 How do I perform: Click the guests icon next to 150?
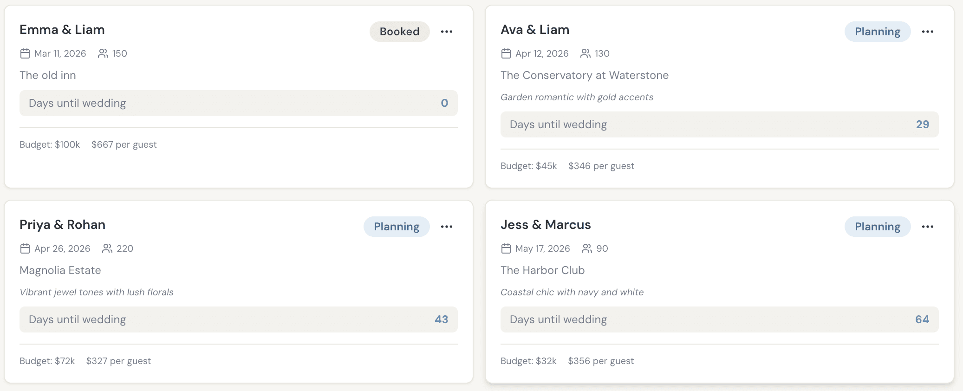coord(103,53)
